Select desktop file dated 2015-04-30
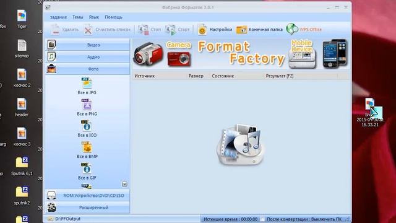The image size is (396, 223). pyautogui.click(x=370, y=113)
